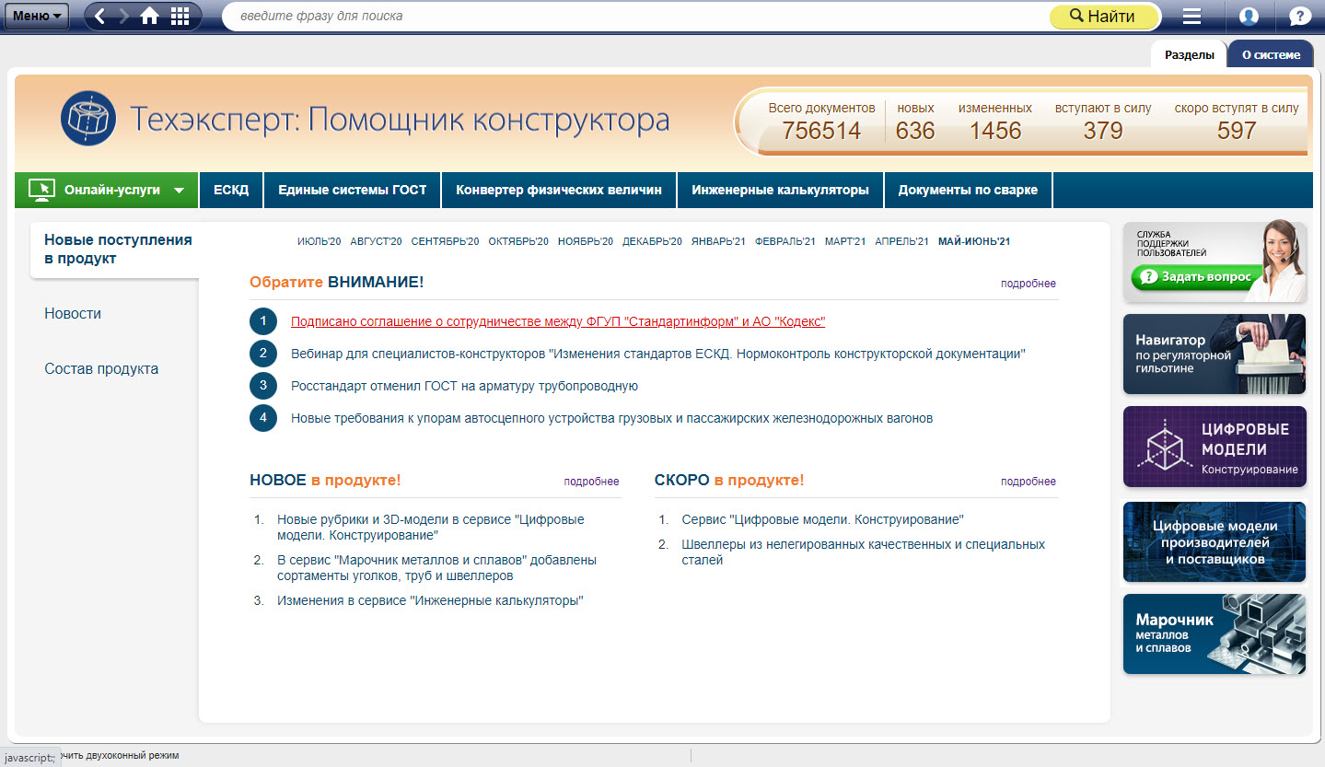The height and width of the screenshot is (767, 1325).
Task: Choose month ИЮЛЬ'20
Action: pos(320,242)
